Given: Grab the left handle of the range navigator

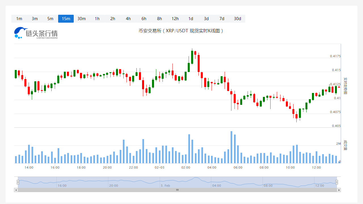Looking at the screenshot, I should 18,182.
